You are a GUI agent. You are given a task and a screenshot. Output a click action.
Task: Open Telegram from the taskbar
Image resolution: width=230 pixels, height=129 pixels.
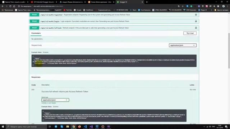click(56, 126)
